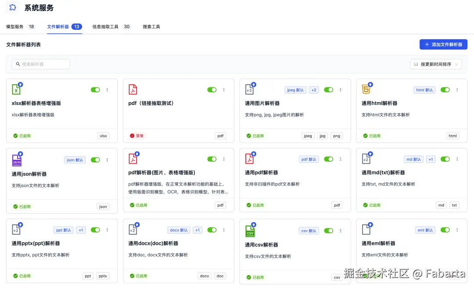
Task: Click the xlsx解析器表格增强版 Excel file icon
Action: coord(16,89)
